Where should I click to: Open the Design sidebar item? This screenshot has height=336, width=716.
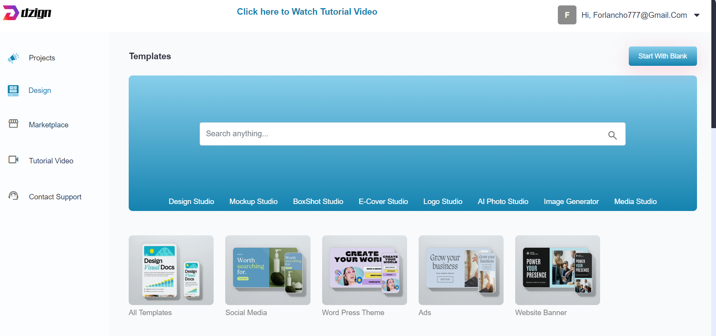[x=40, y=91]
